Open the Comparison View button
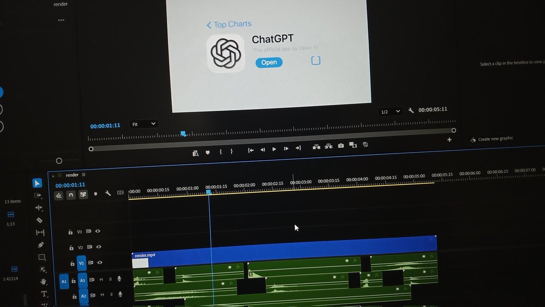This screenshot has width=545, height=307. 353,145
